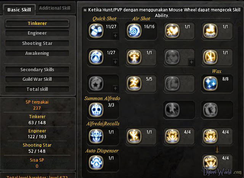This screenshot has width=244, height=178.
Task: Select the Wax skill icon
Action: pyautogui.click(x=210, y=83)
